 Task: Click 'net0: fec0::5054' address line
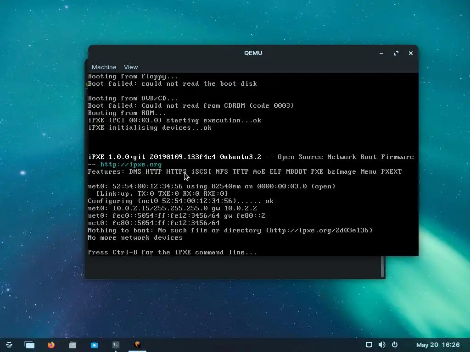176,215
